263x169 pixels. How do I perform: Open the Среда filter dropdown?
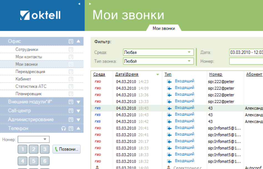click(189, 52)
